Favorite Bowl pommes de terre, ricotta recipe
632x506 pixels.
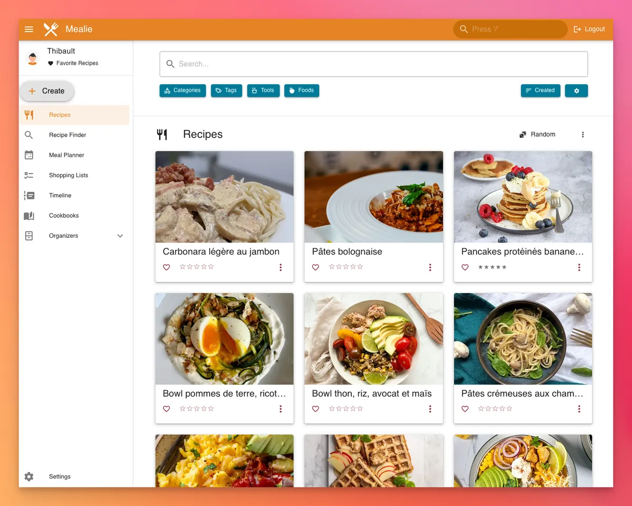[x=166, y=409]
